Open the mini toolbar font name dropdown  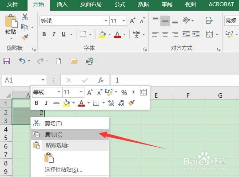[x=59, y=92]
